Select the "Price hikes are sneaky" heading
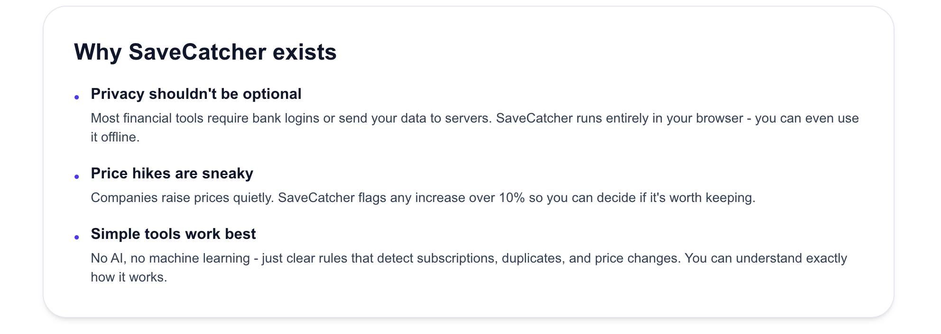Image resolution: width=941 pixels, height=334 pixels. click(x=172, y=174)
